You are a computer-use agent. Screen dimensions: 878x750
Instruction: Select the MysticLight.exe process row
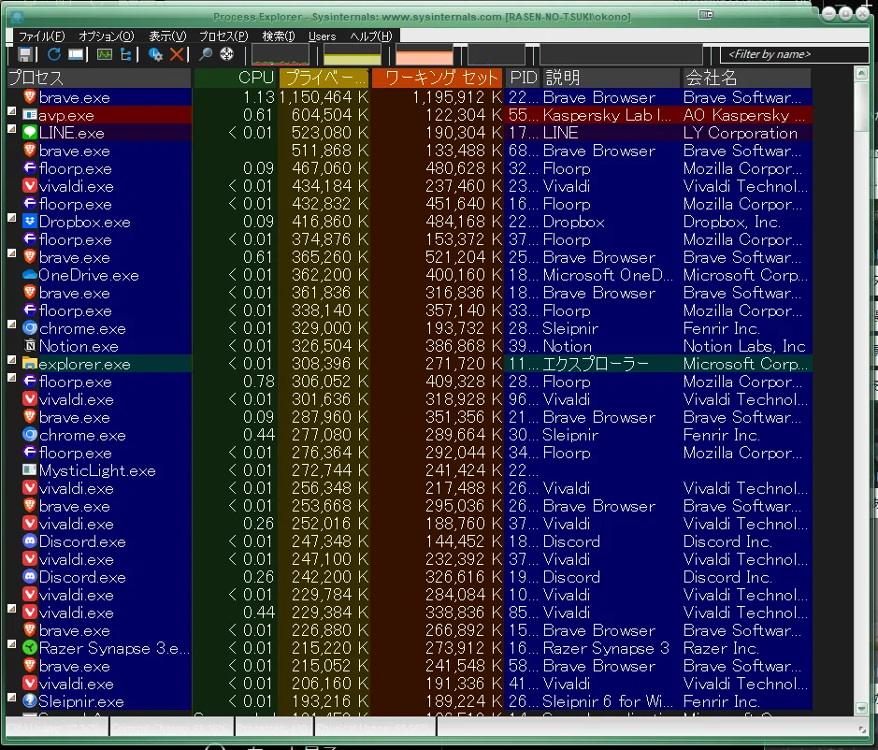click(x=410, y=470)
